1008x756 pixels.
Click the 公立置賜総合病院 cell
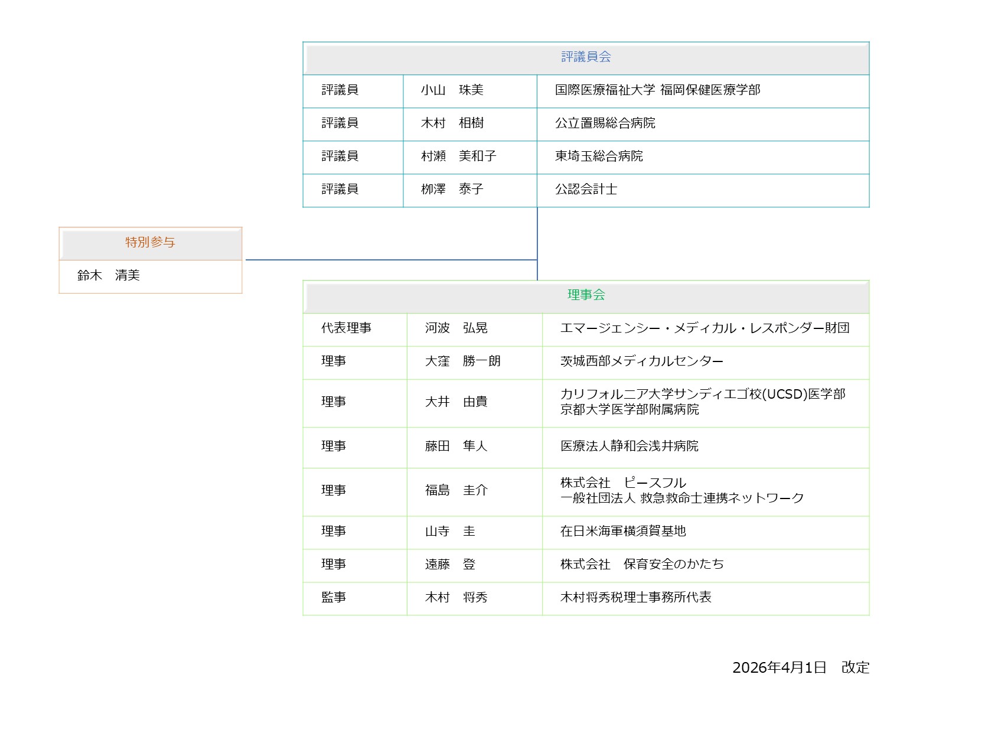tap(605, 123)
